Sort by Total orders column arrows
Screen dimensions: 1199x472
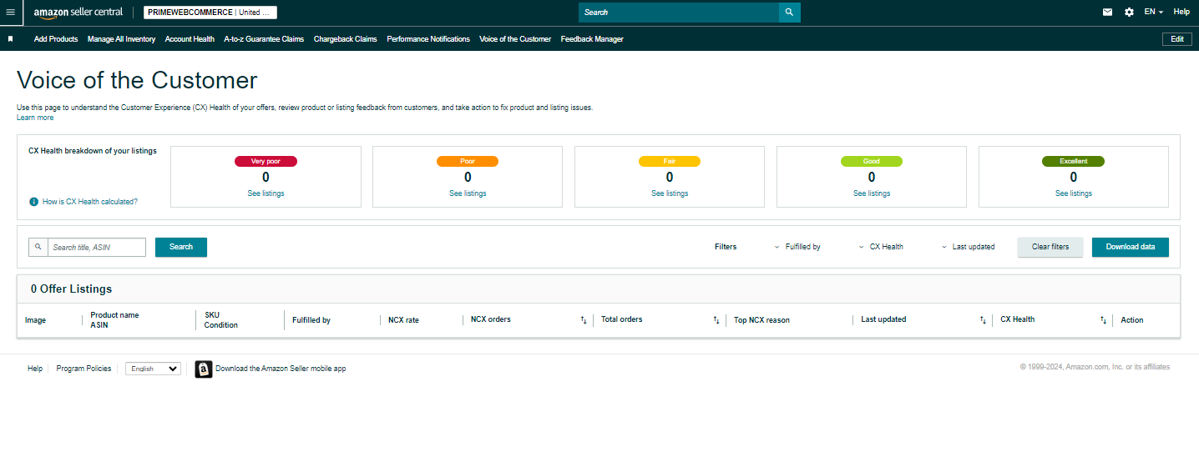(x=716, y=320)
